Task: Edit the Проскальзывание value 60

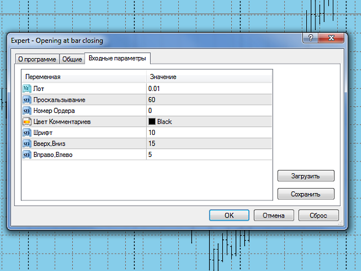Action: click(x=209, y=100)
